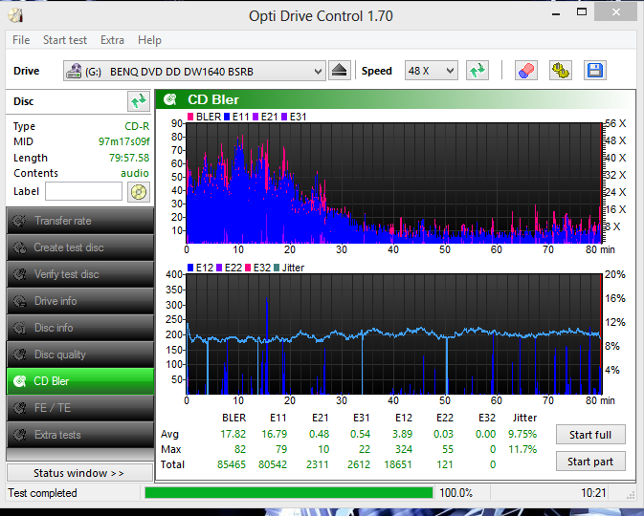This screenshot has width=644, height=516.
Task: Expand the Speed 48 X dropdown
Action: click(x=431, y=71)
